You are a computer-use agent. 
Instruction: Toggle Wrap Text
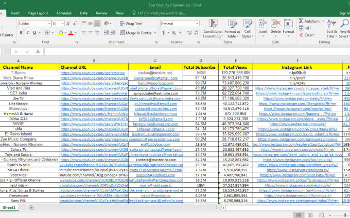pyautogui.click(x=131, y=24)
